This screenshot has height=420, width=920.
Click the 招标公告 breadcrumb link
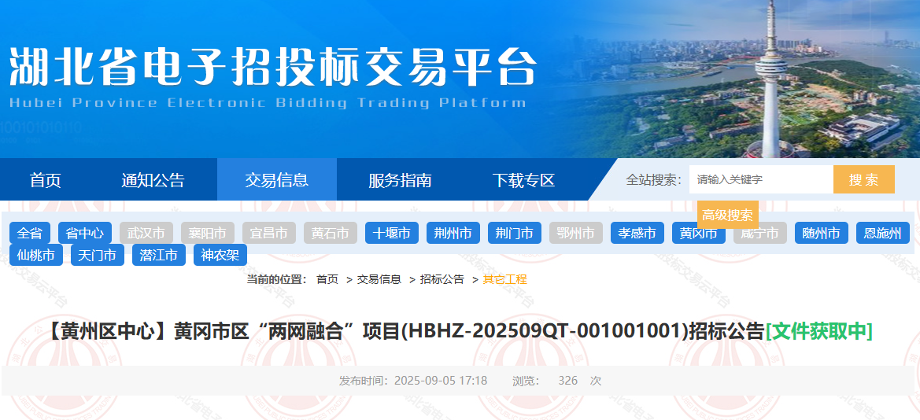442,279
